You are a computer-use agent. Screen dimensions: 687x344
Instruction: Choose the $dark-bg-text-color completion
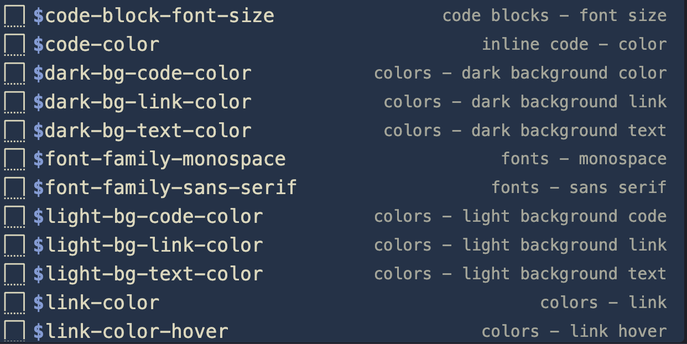(142, 131)
